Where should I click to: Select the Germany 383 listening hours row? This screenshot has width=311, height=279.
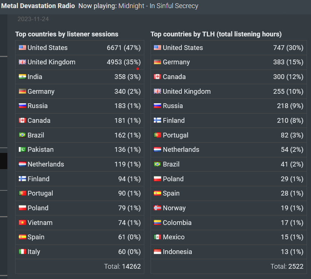229,62
